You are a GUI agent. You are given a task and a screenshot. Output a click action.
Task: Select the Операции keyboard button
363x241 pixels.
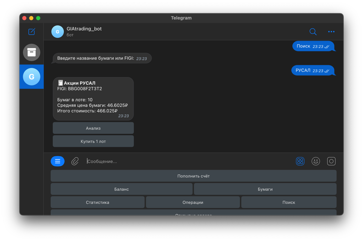tap(193, 203)
